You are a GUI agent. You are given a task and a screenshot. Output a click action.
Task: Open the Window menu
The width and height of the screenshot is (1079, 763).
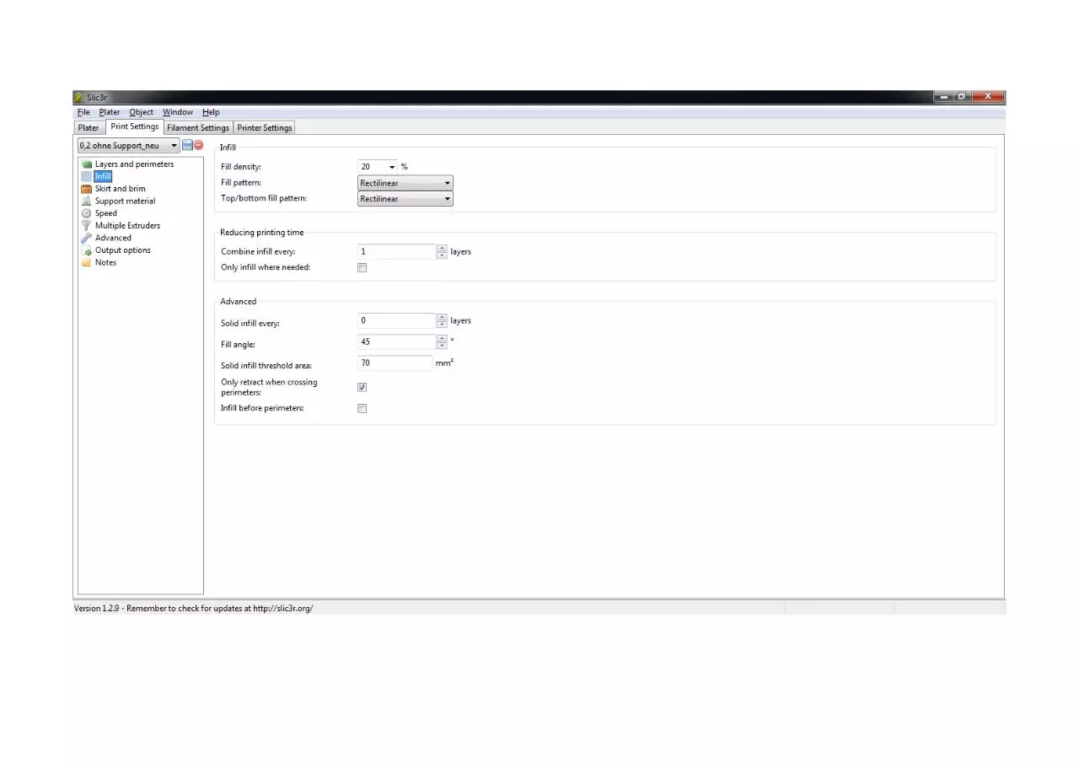178,112
